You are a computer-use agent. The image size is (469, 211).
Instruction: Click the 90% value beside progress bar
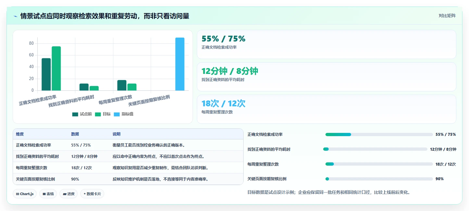pyautogui.click(x=439, y=179)
